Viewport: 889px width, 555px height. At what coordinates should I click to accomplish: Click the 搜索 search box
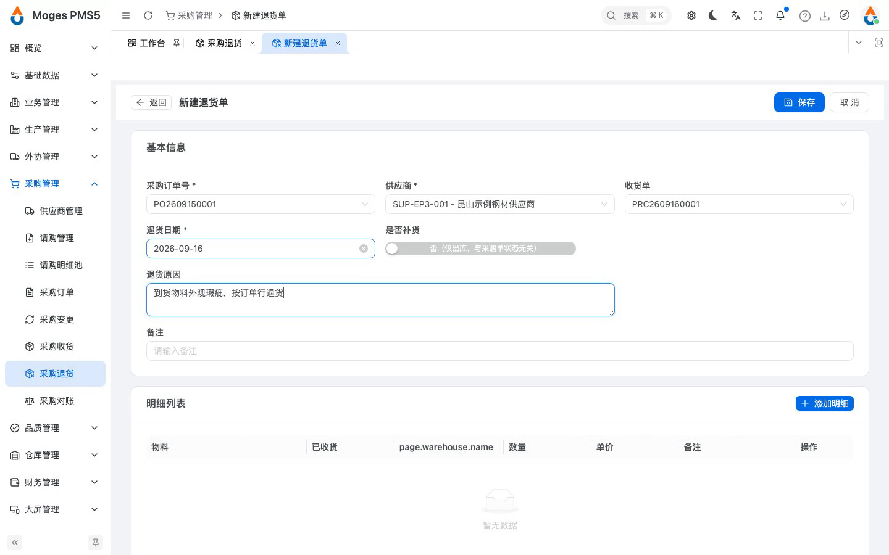pyautogui.click(x=636, y=15)
